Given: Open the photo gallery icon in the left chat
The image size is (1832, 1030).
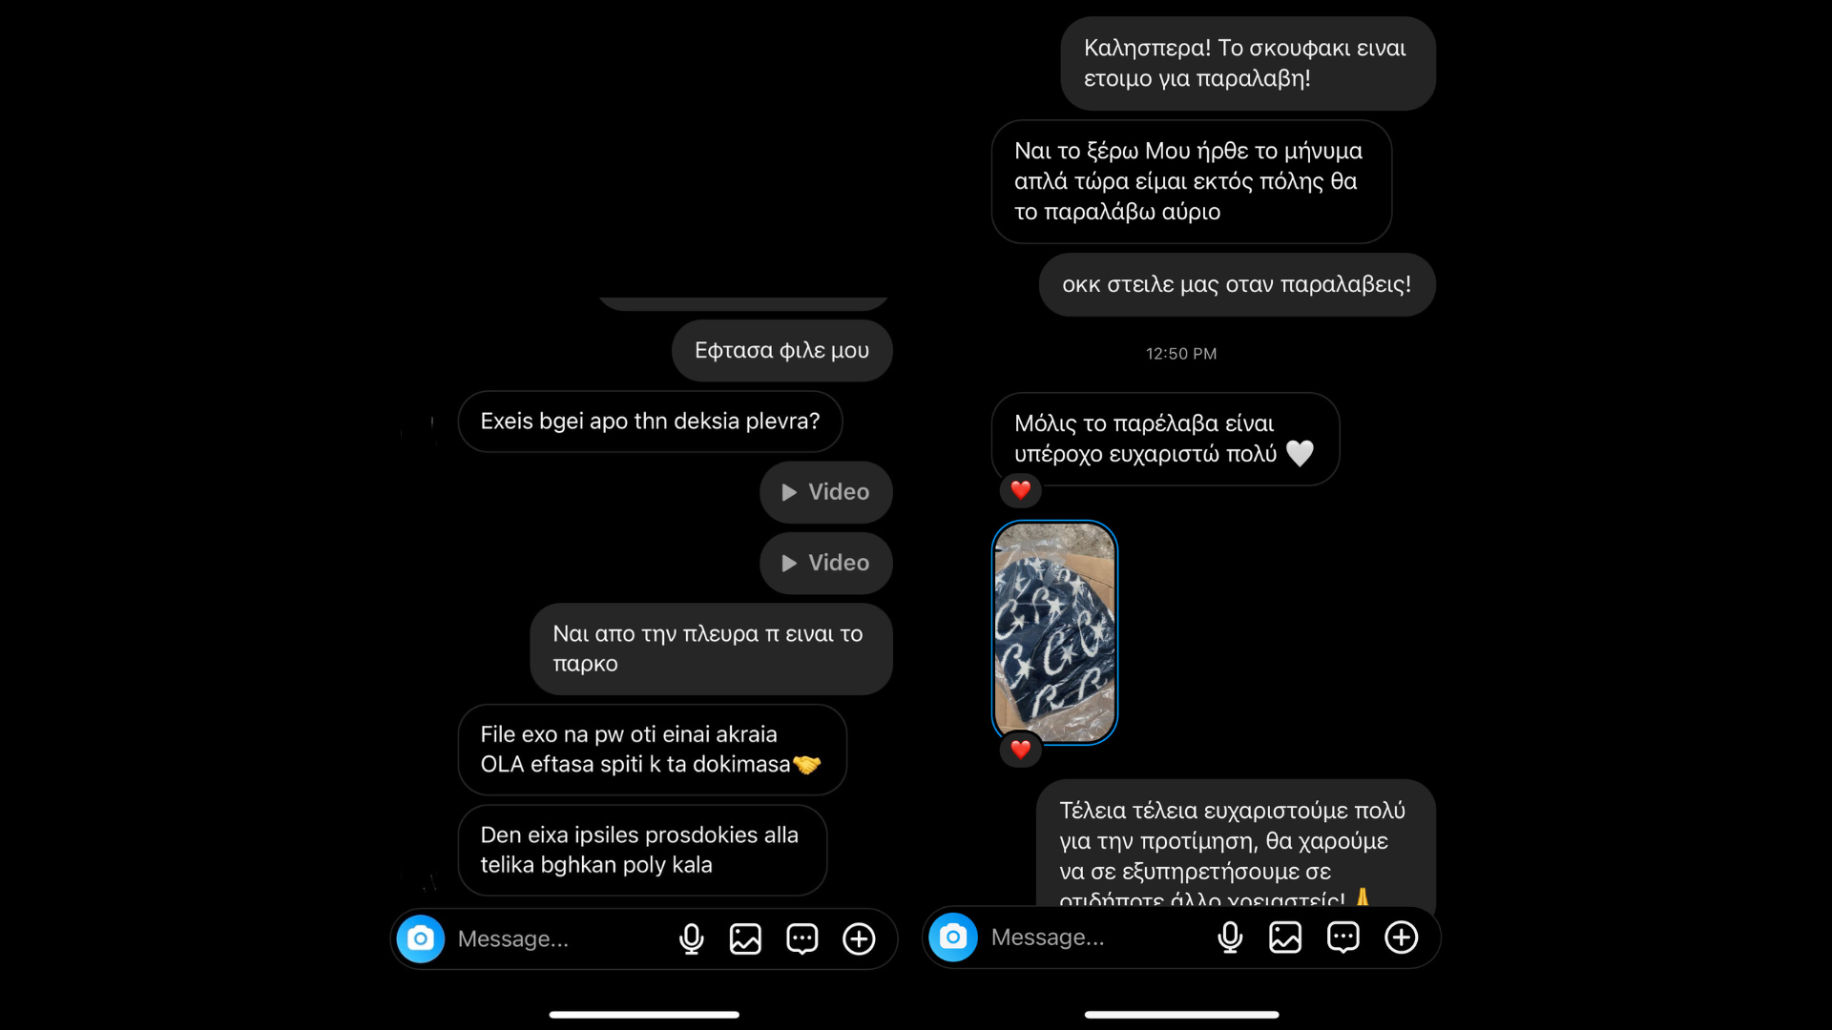Looking at the screenshot, I should (x=745, y=939).
